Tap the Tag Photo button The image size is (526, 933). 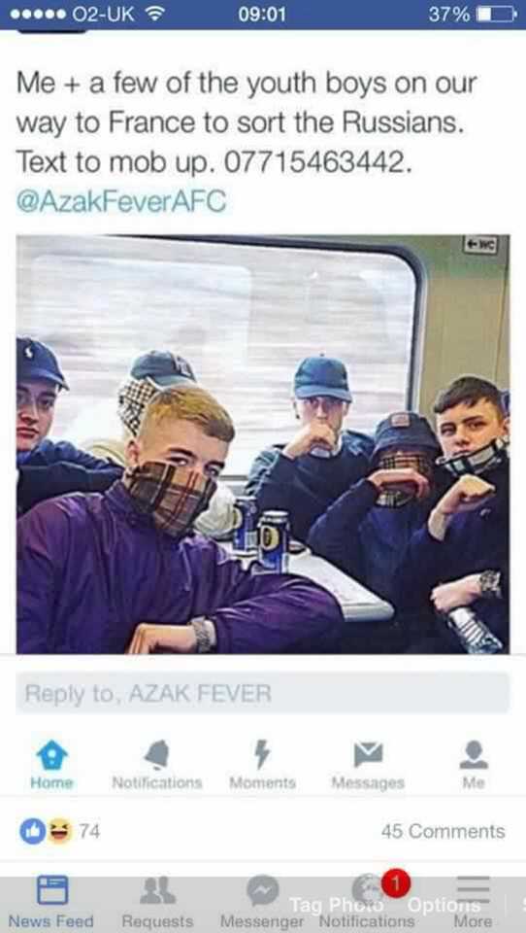click(x=337, y=906)
